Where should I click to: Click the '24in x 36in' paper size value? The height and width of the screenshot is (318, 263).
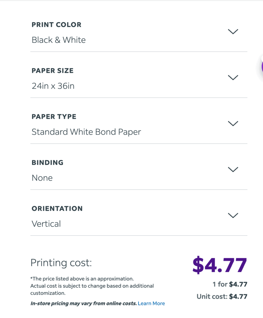click(x=53, y=86)
